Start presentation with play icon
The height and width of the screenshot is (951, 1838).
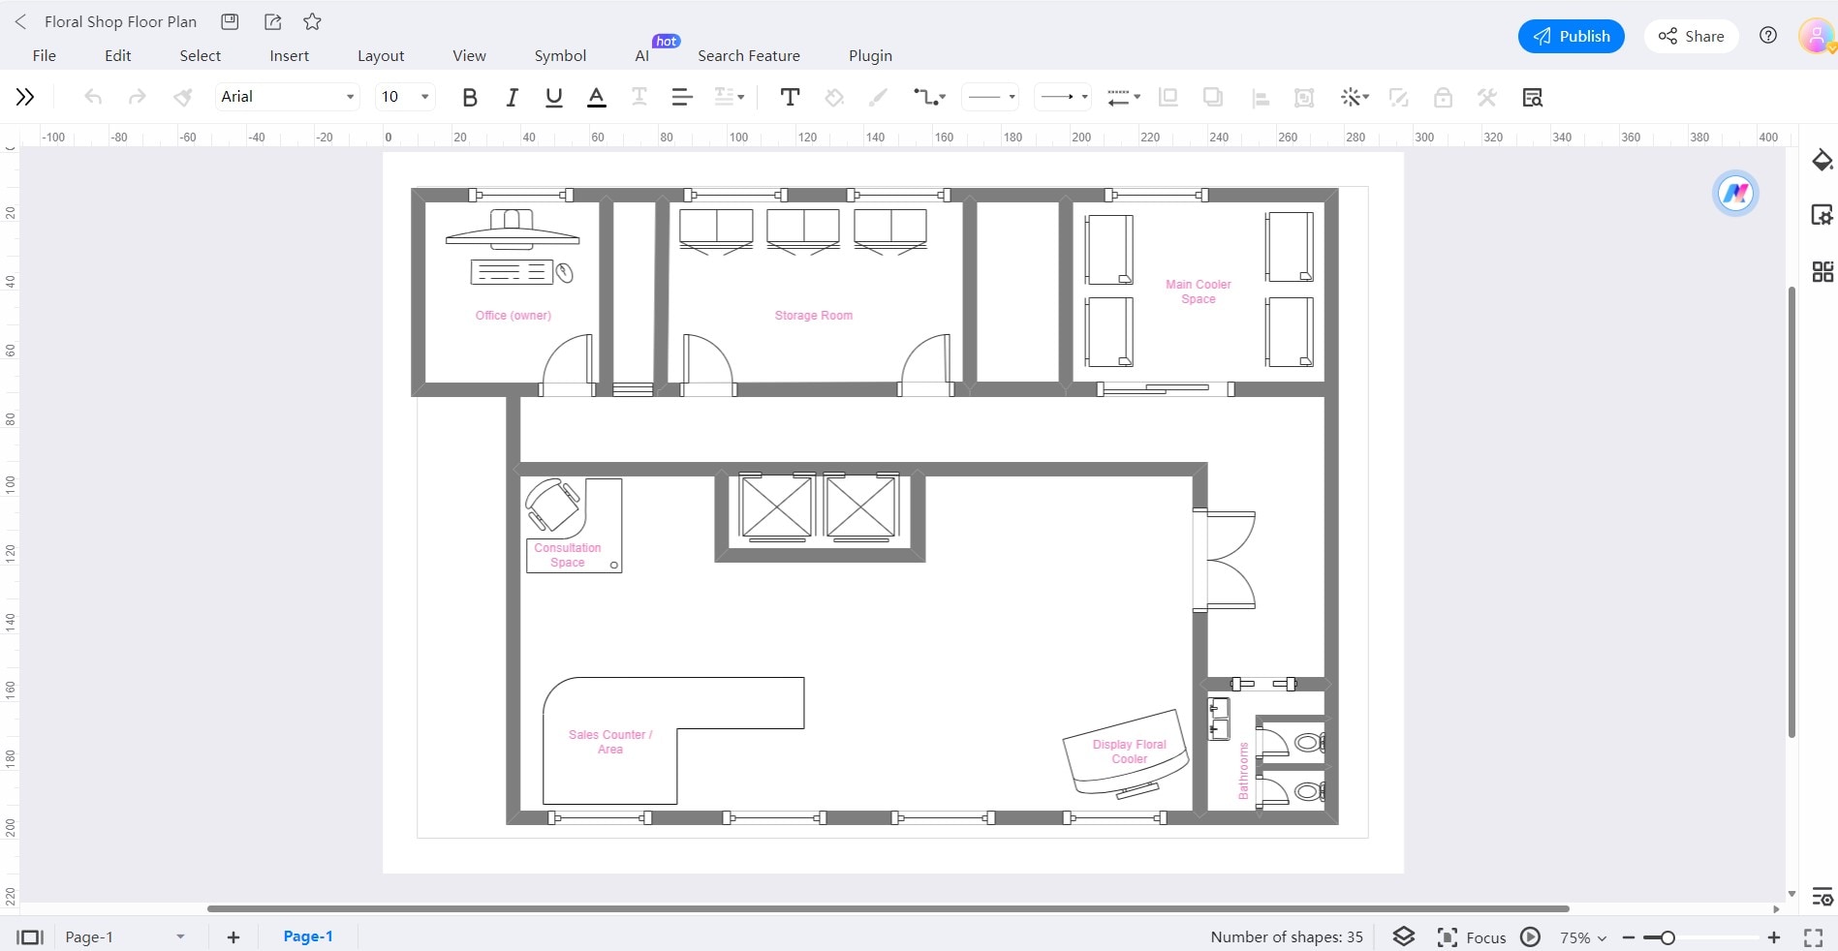(x=1531, y=936)
